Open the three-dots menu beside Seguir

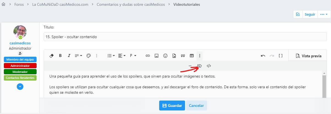pyautogui.click(x=324, y=15)
